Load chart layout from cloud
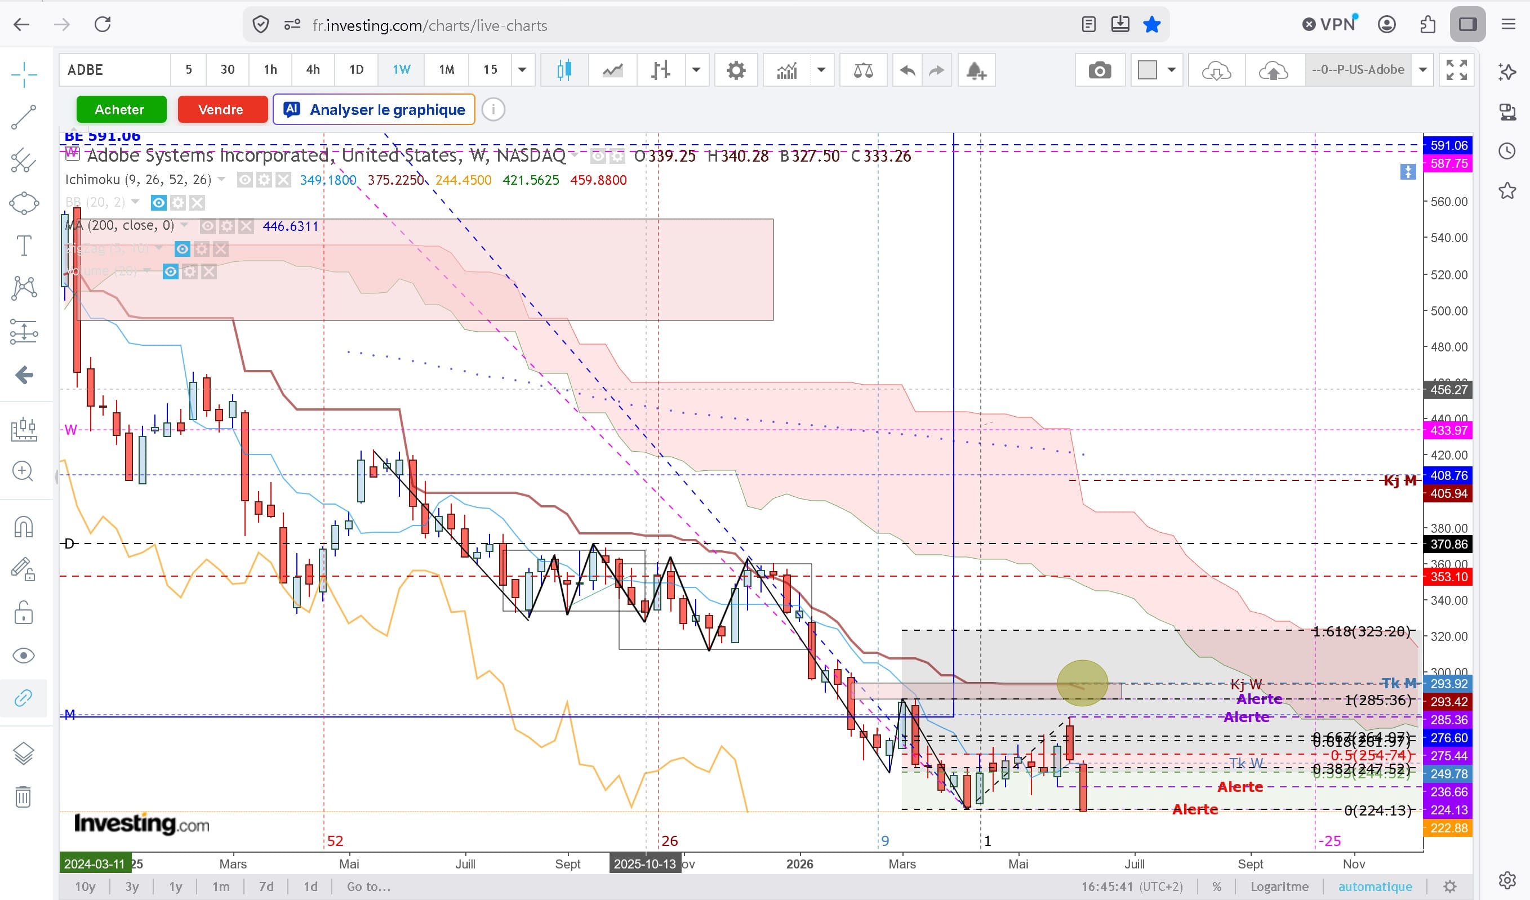This screenshot has width=1530, height=900. click(1216, 70)
